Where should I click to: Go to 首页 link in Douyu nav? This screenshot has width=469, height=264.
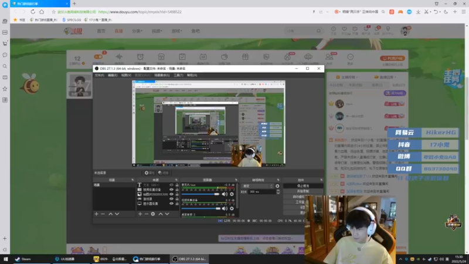point(101,31)
